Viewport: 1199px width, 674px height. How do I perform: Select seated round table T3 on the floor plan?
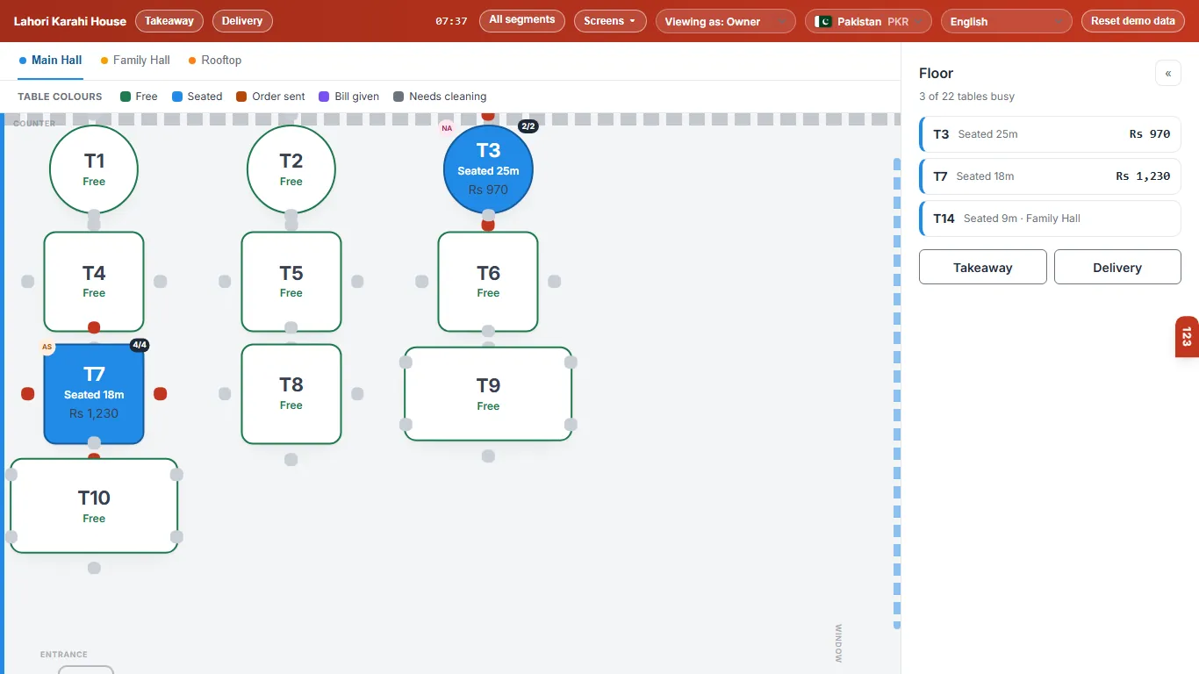click(488, 169)
